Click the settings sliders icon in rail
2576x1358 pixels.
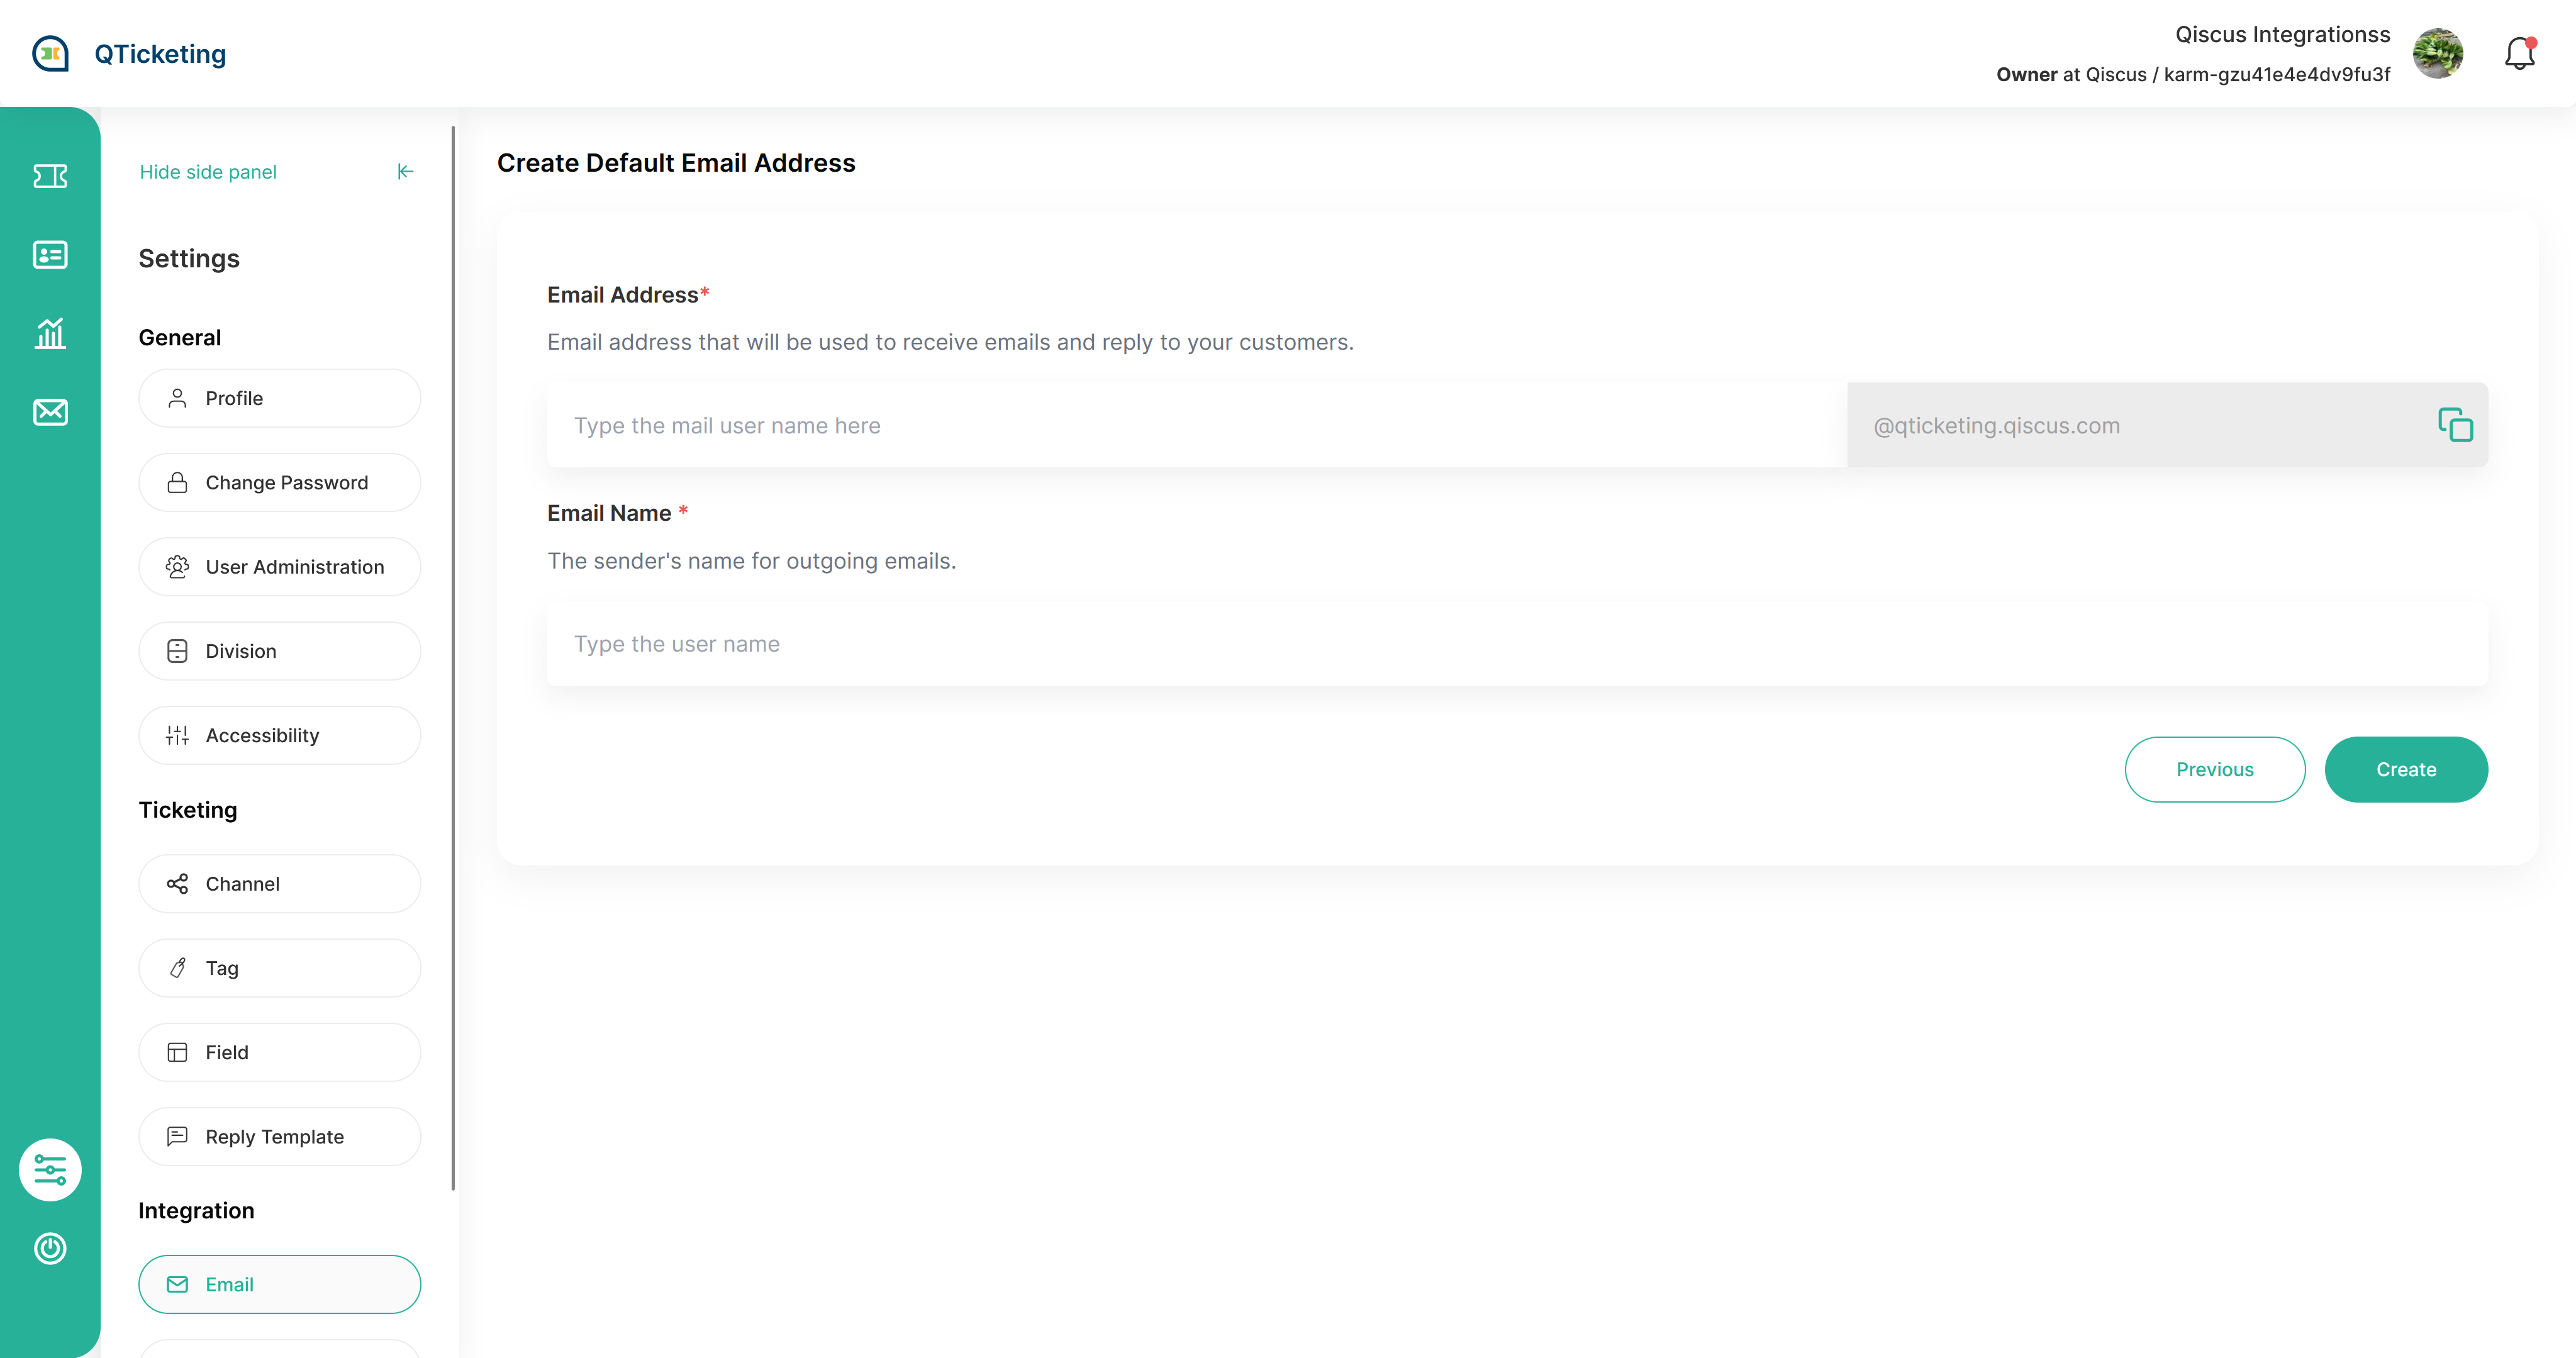tap(50, 1169)
